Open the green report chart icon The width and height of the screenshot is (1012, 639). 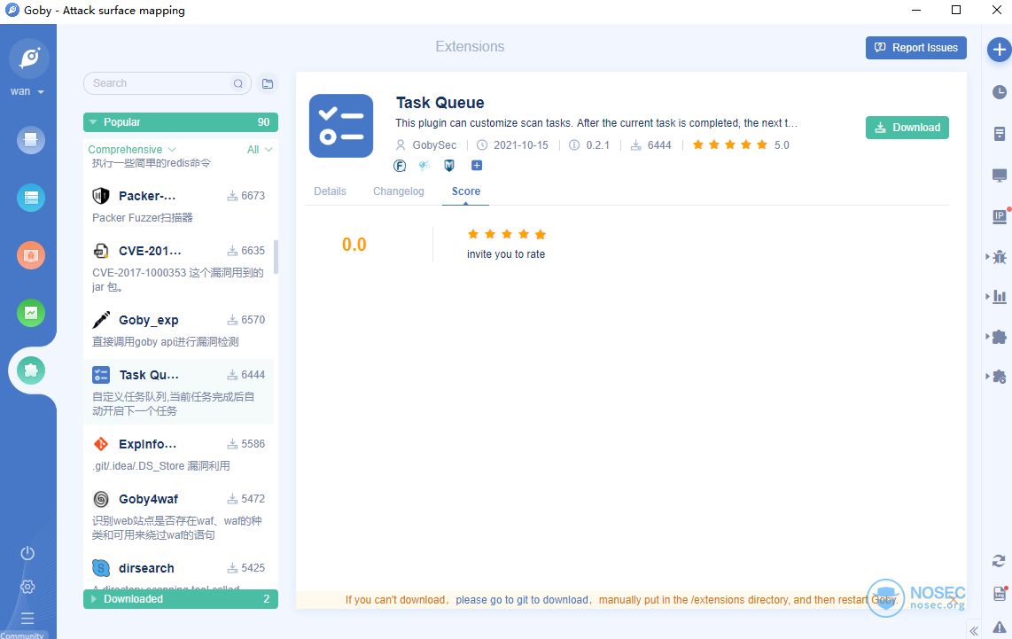click(30, 313)
